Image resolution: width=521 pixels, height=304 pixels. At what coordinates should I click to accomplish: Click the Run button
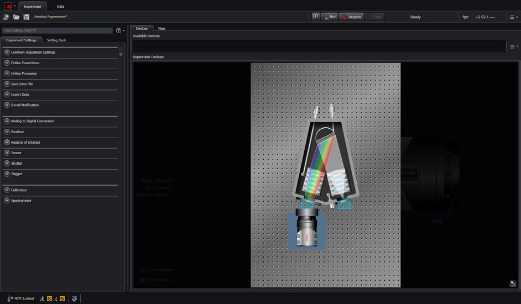[x=330, y=17]
